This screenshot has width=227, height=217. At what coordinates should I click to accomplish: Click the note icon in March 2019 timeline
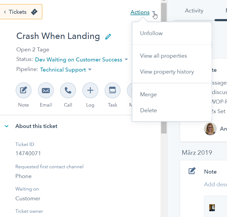[192, 171]
